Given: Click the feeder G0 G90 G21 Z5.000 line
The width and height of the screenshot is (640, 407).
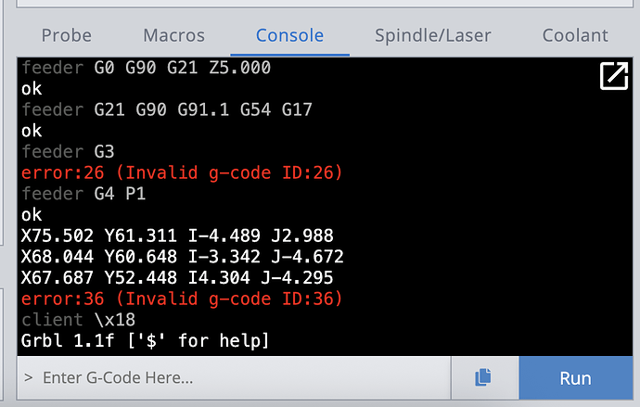Looking at the screenshot, I should click(x=146, y=68).
